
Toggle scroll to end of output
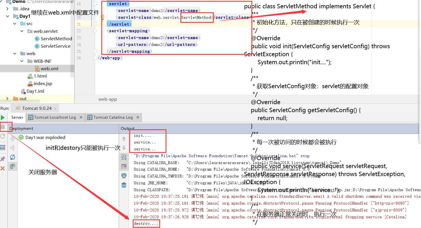pyautogui.click(x=124, y=166)
